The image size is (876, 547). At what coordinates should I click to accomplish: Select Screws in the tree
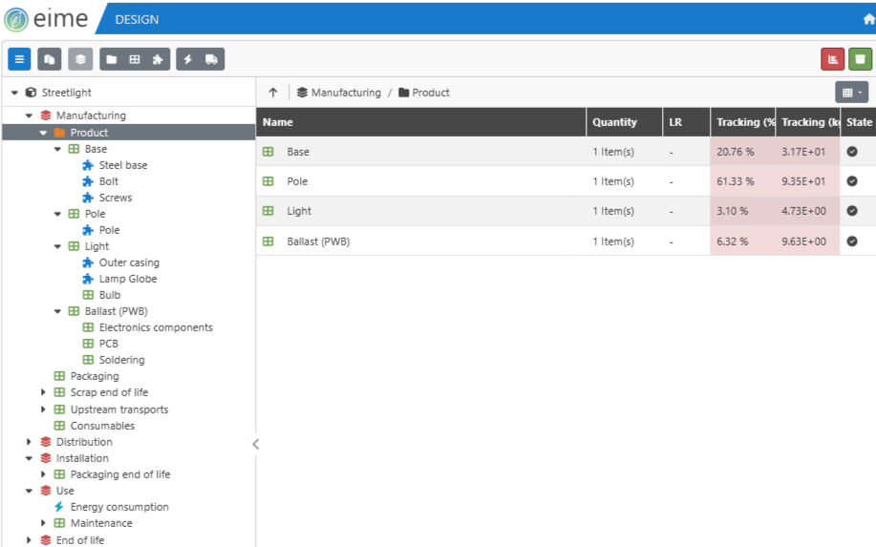point(116,198)
